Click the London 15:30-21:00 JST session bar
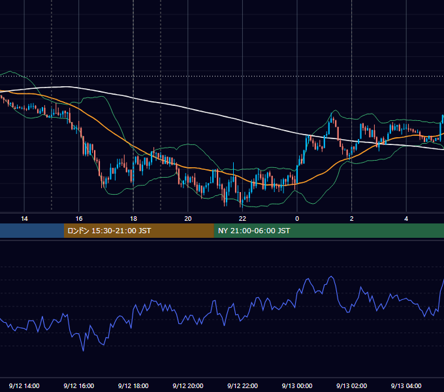 point(138,231)
